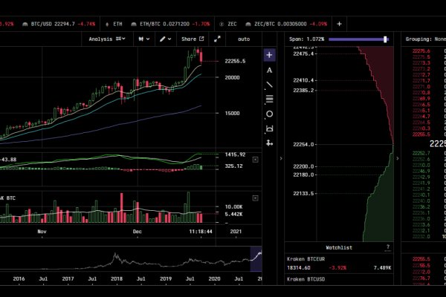The width and height of the screenshot is (446, 297).
Task: Select the circle shape drawing tool
Action: click(269, 114)
